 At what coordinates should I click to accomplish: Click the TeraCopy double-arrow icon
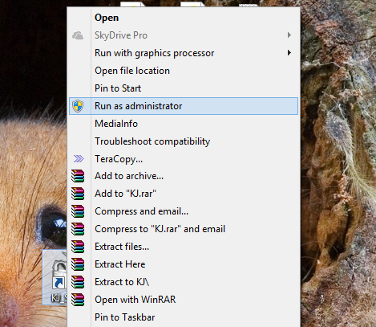[79, 159]
